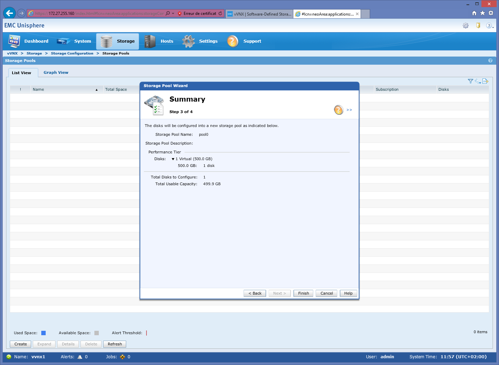Click the wrench customize icon above the table

coord(478,81)
